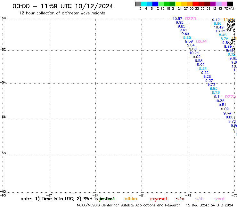
Task: Click the wave height value 10.57
Action: point(177,19)
